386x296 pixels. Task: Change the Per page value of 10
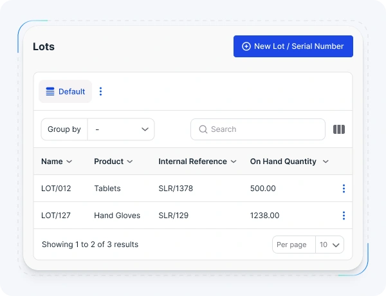click(329, 245)
